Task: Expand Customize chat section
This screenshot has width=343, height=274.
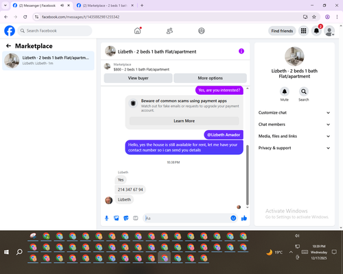Action: pyautogui.click(x=294, y=112)
